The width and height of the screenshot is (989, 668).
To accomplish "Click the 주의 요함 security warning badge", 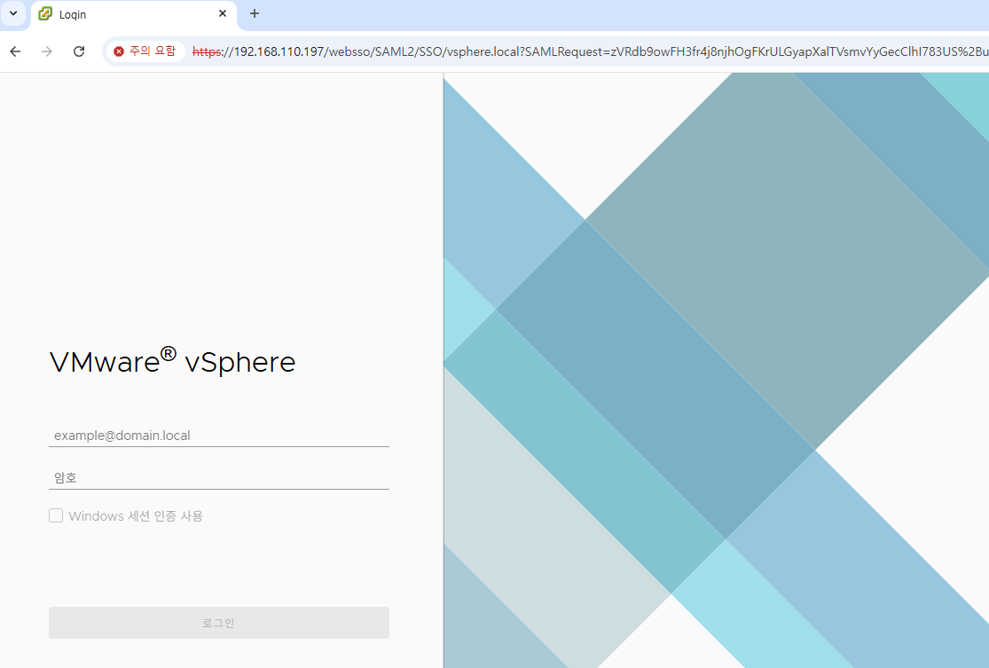I will tap(145, 51).
